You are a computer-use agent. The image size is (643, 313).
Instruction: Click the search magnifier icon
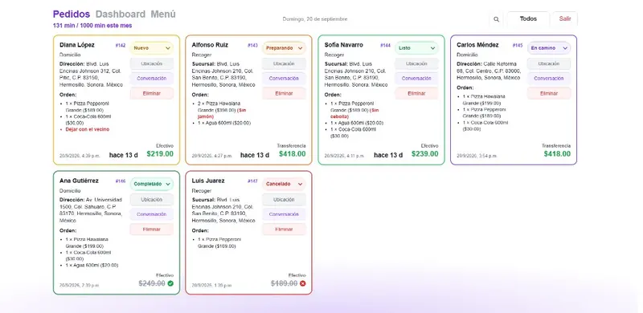[x=496, y=19]
